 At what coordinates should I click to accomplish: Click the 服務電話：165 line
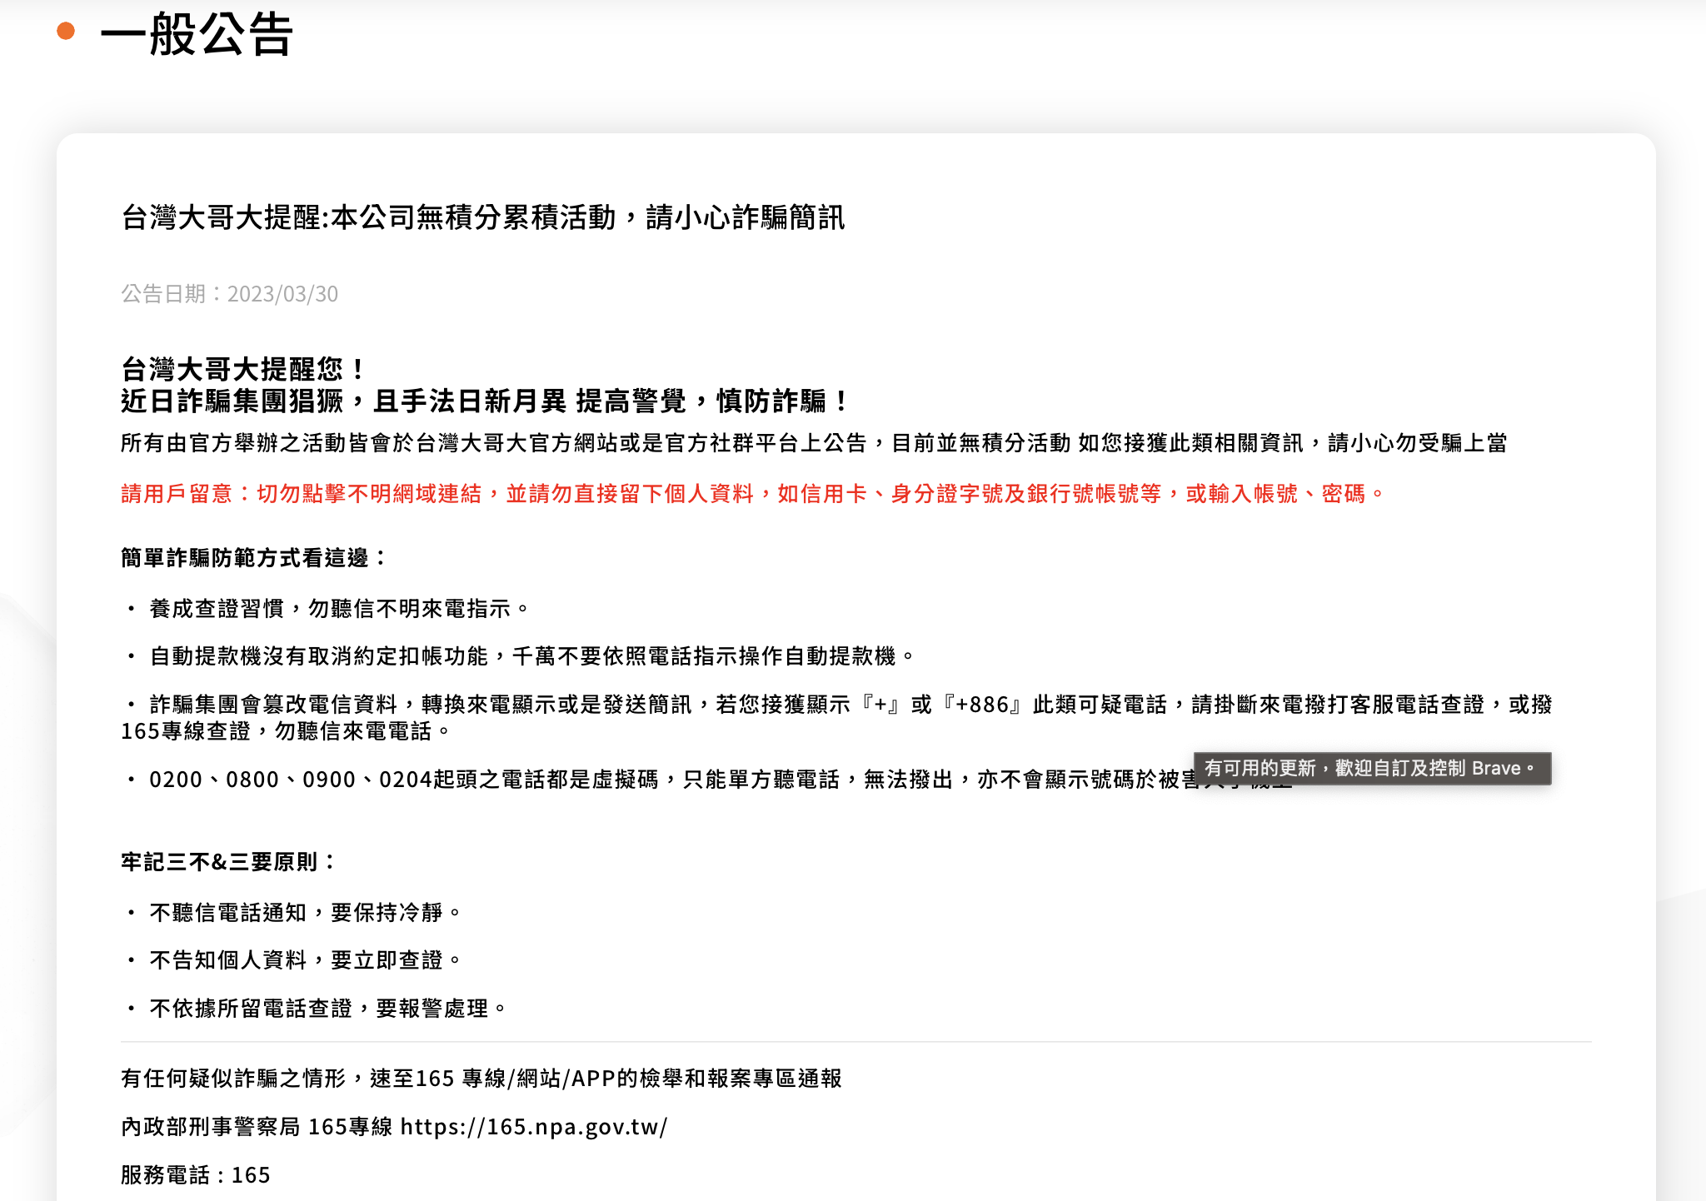tap(196, 1175)
